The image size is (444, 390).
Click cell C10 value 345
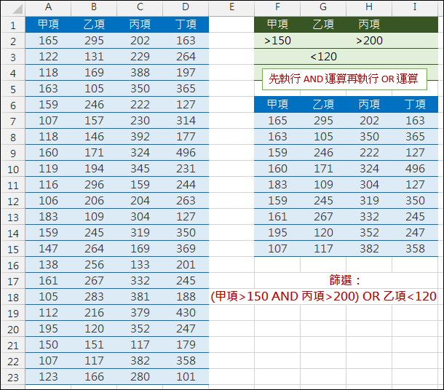[140, 169]
